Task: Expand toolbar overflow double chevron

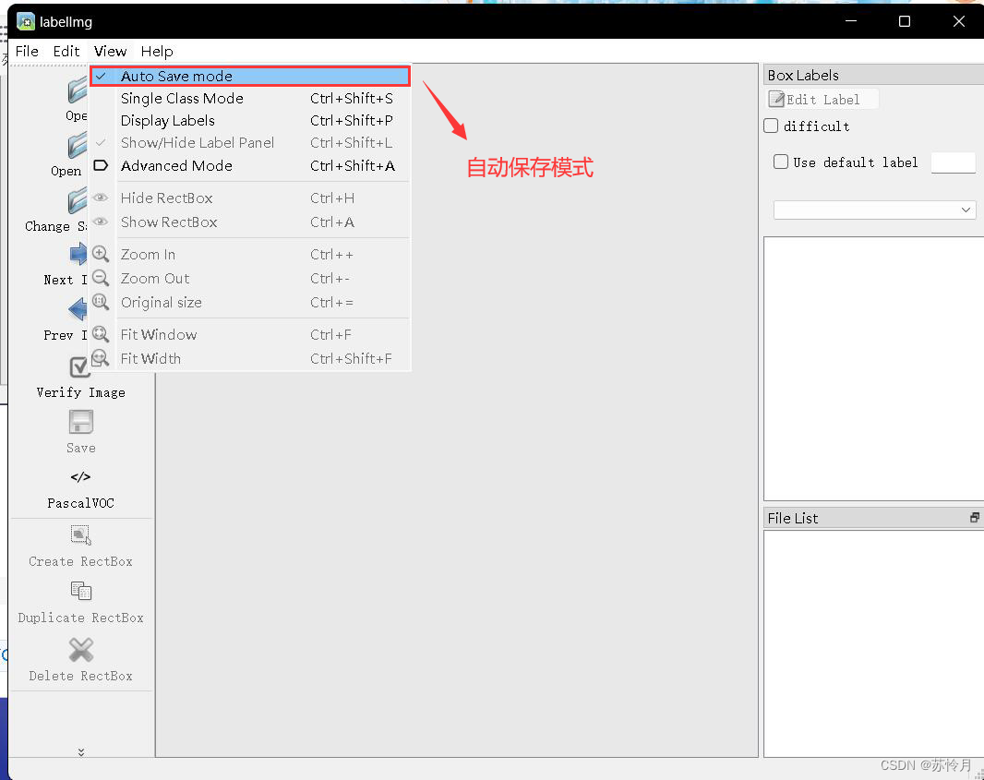Action: [81, 751]
